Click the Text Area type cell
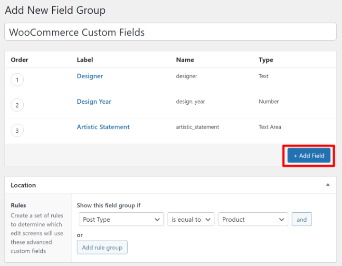The width and height of the screenshot is (342, 266). point(270,127)
